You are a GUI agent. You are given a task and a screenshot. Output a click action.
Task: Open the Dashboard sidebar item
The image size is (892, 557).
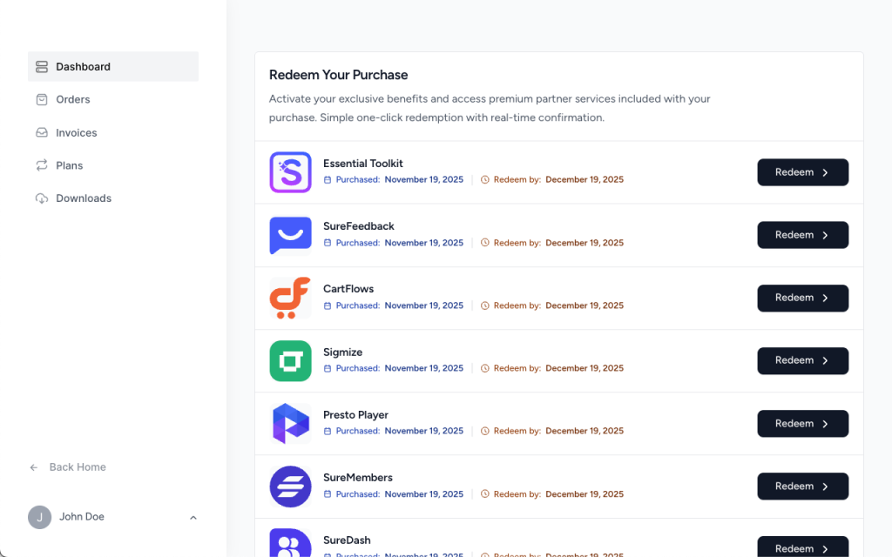(x=113, y=66)
